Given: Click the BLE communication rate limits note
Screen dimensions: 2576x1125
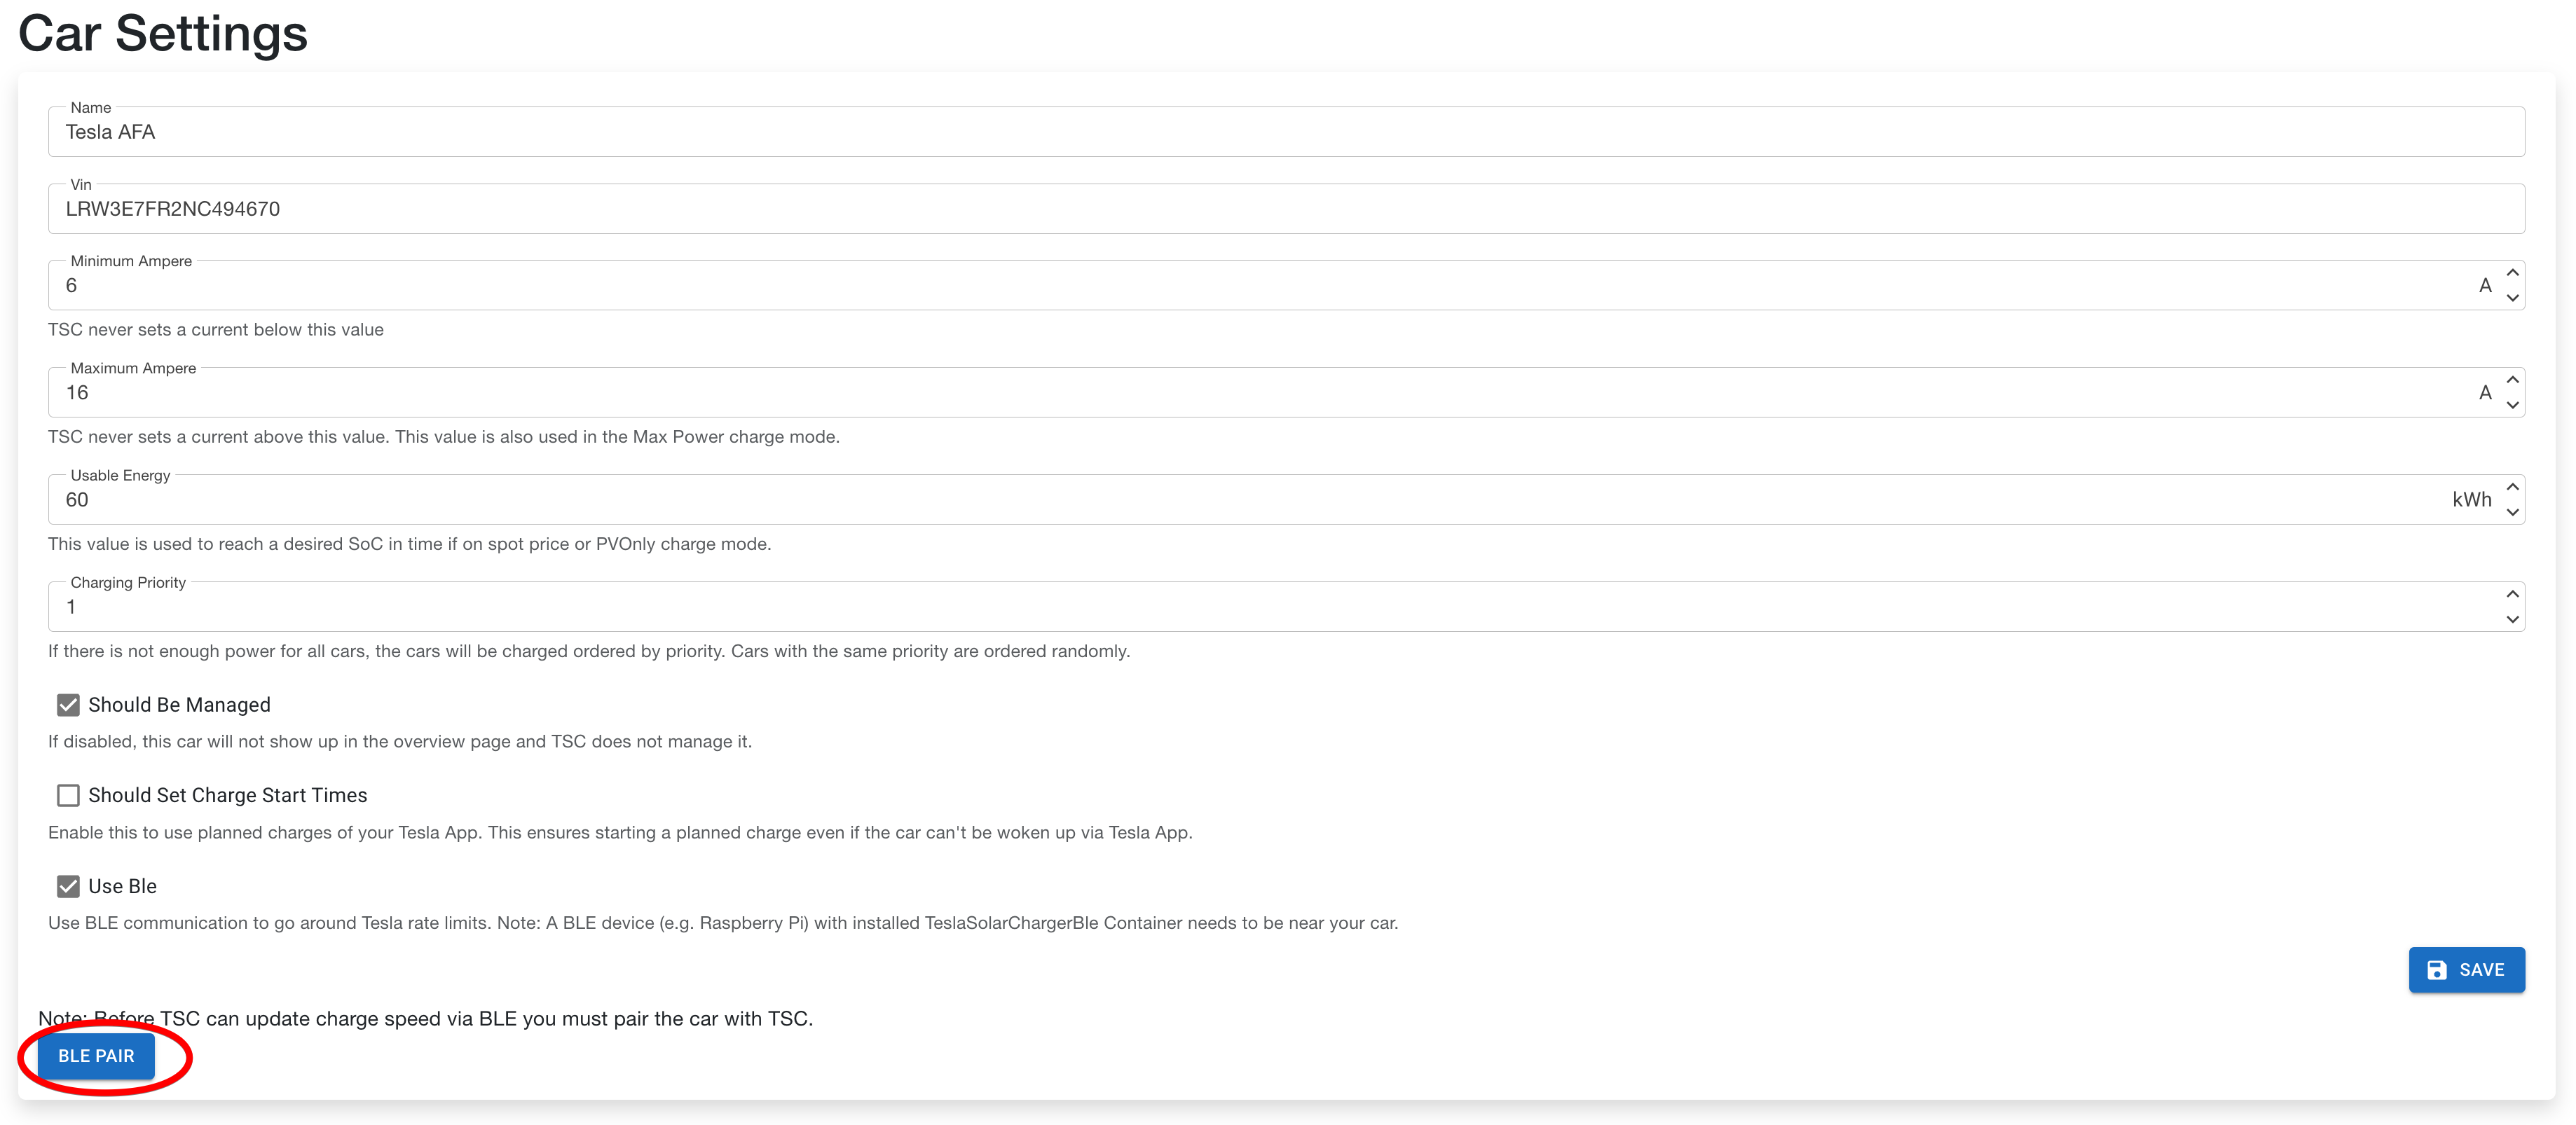Looking at the screenshot, I should tap(723, 923).
